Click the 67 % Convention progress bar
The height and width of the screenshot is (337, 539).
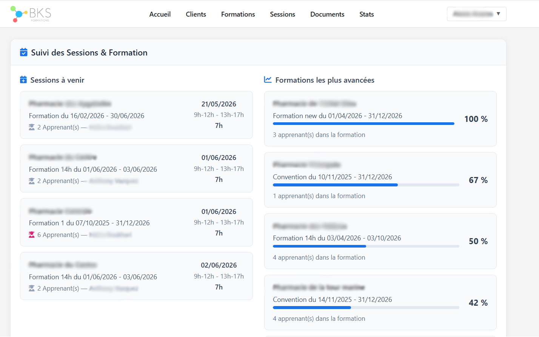click(366, 185)
